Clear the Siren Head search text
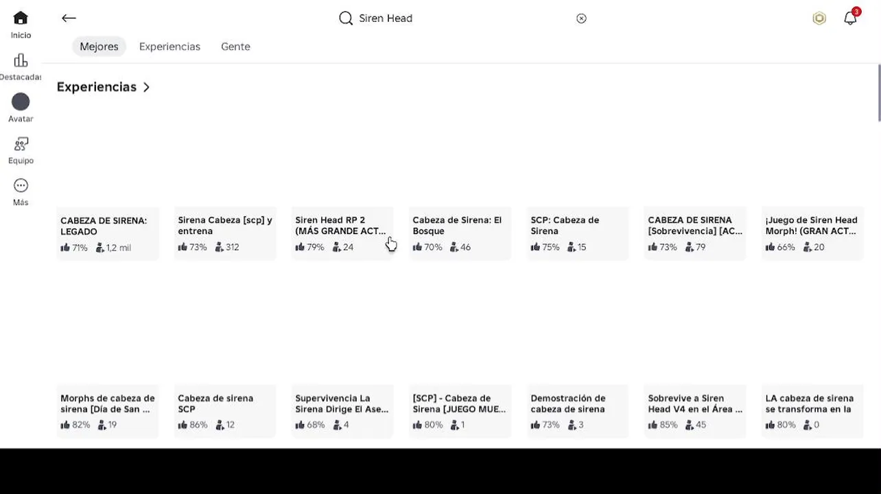 [x=581, y=19]
